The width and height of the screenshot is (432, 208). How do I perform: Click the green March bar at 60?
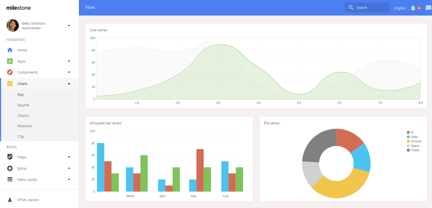tap(144, 173)
